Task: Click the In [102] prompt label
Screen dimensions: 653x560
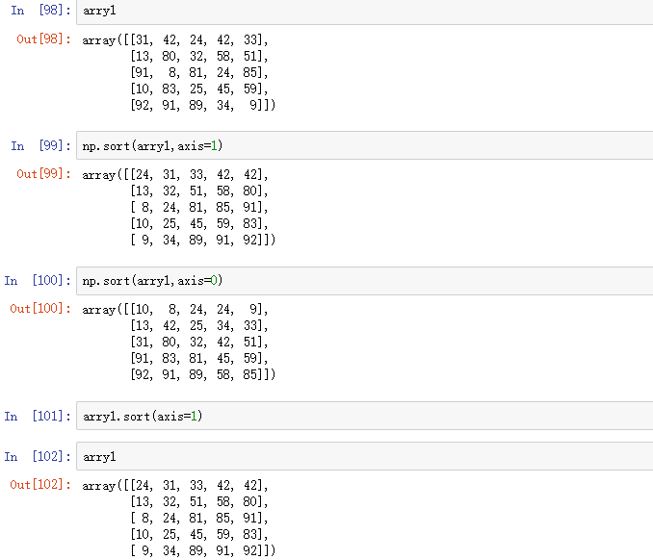Action: (38, 456)
